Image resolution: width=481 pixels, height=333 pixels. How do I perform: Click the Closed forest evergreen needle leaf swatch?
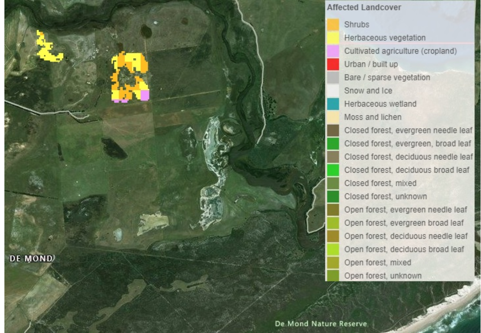click(x=333, y=130)
